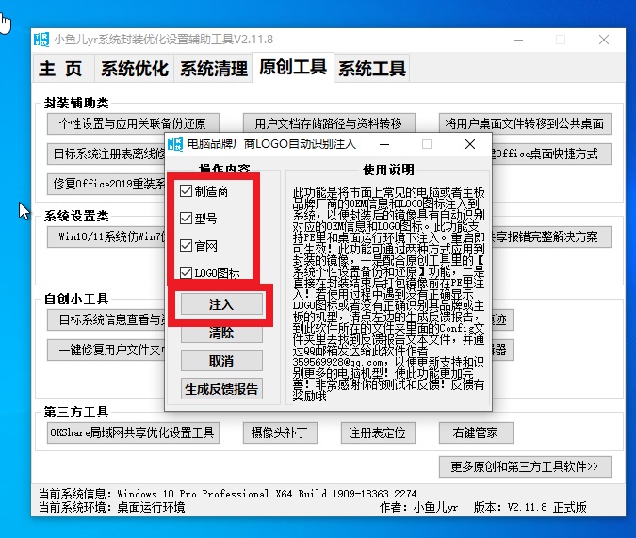Screen dimensions: 636x538
Task: Open 个性设置与应用关联备份还原
Action: (133, 123)
